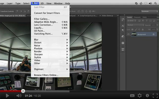This screenshot has width=159, height=99.
Task: Click the Opacity value field
Action: 154,25
